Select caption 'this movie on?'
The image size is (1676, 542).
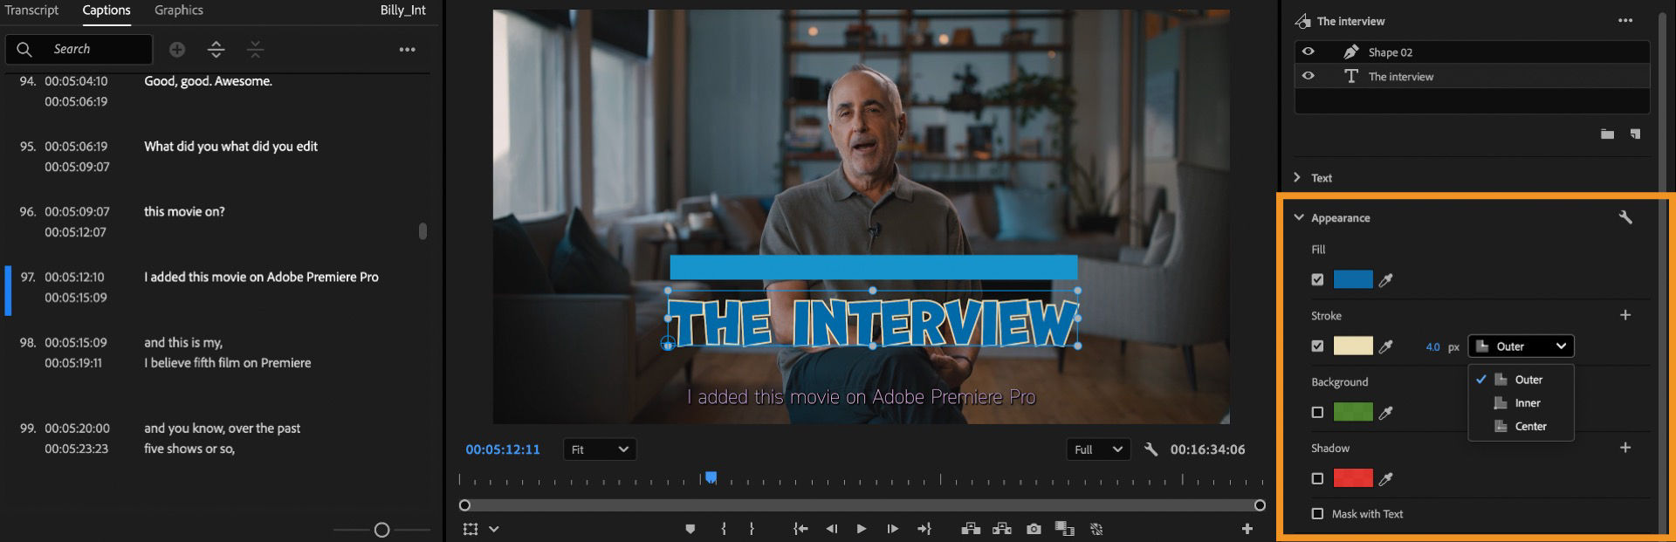point(184,212)
